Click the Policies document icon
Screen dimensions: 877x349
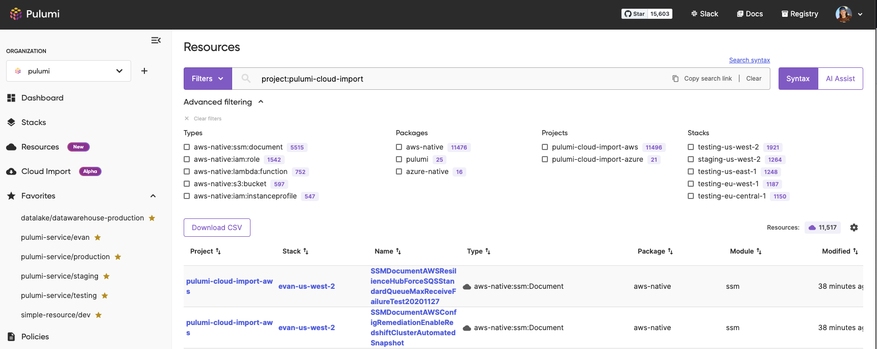click(11, 337)
